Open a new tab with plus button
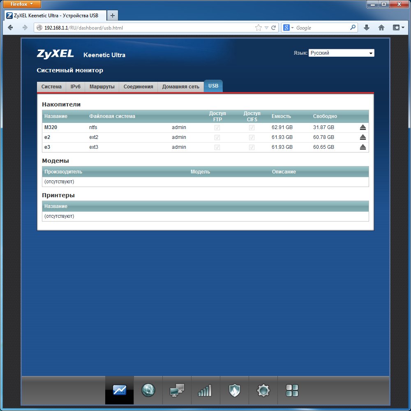Viewport: 411px width, 411px height. pyautogui.click(x=113, y=16)
